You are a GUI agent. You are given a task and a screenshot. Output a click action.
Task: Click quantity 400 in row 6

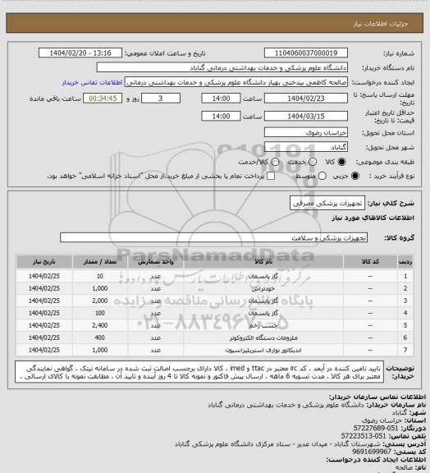pos(100,338)
